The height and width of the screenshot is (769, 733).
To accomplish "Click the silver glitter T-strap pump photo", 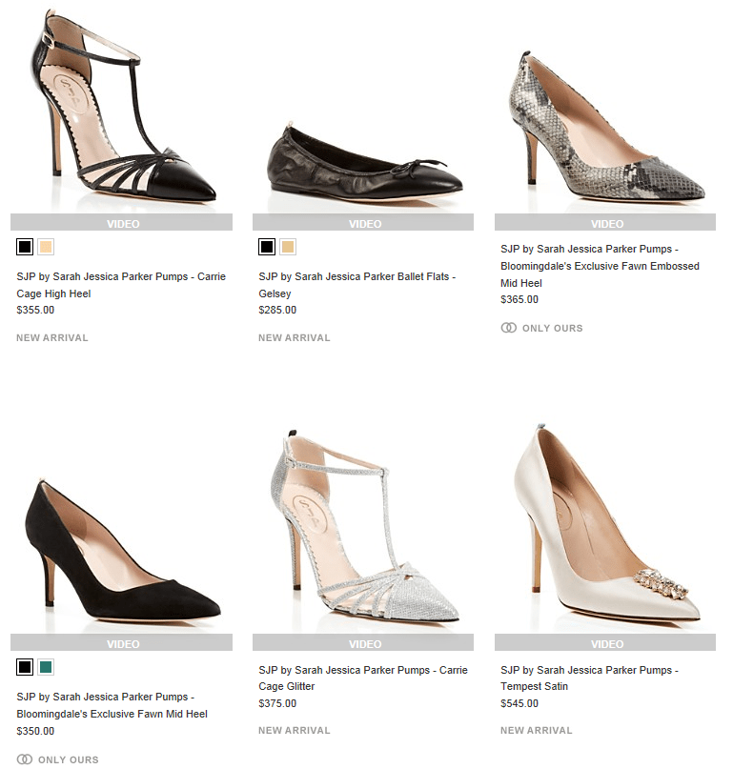I will click(364, 524).
